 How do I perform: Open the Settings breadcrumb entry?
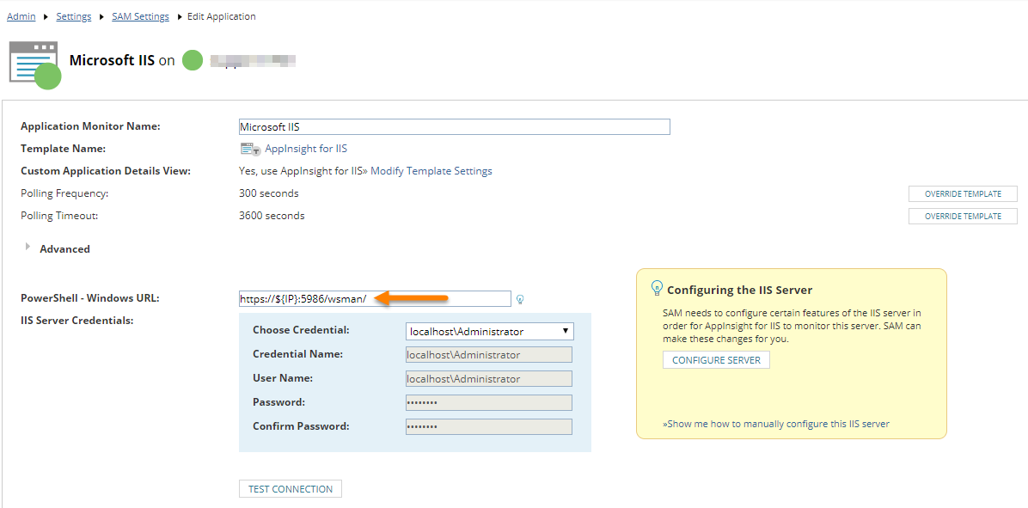(74, 15)
